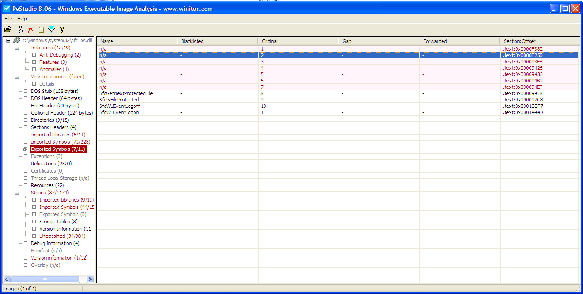Sort by the Ordinal column header

tap(270, 41)
